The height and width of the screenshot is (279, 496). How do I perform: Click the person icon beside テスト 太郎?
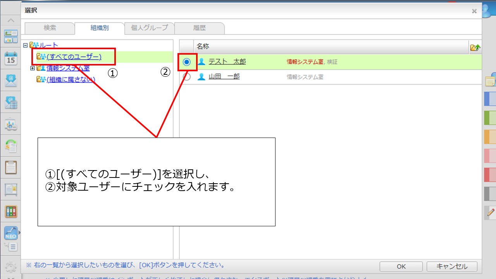click(x=201, y=62)
